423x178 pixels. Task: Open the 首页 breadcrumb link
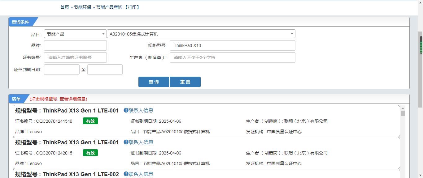tap(65, 7)
